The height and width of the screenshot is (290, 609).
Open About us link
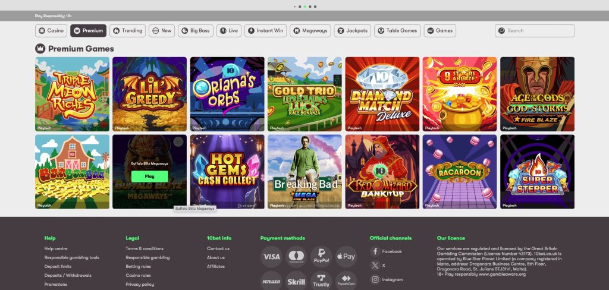coord(216,257)
